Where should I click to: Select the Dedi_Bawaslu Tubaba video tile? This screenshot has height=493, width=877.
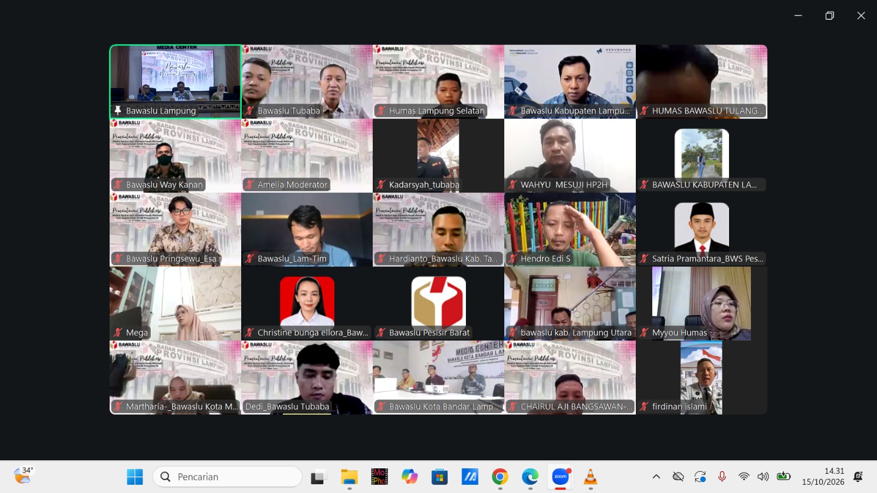point(307,377)
